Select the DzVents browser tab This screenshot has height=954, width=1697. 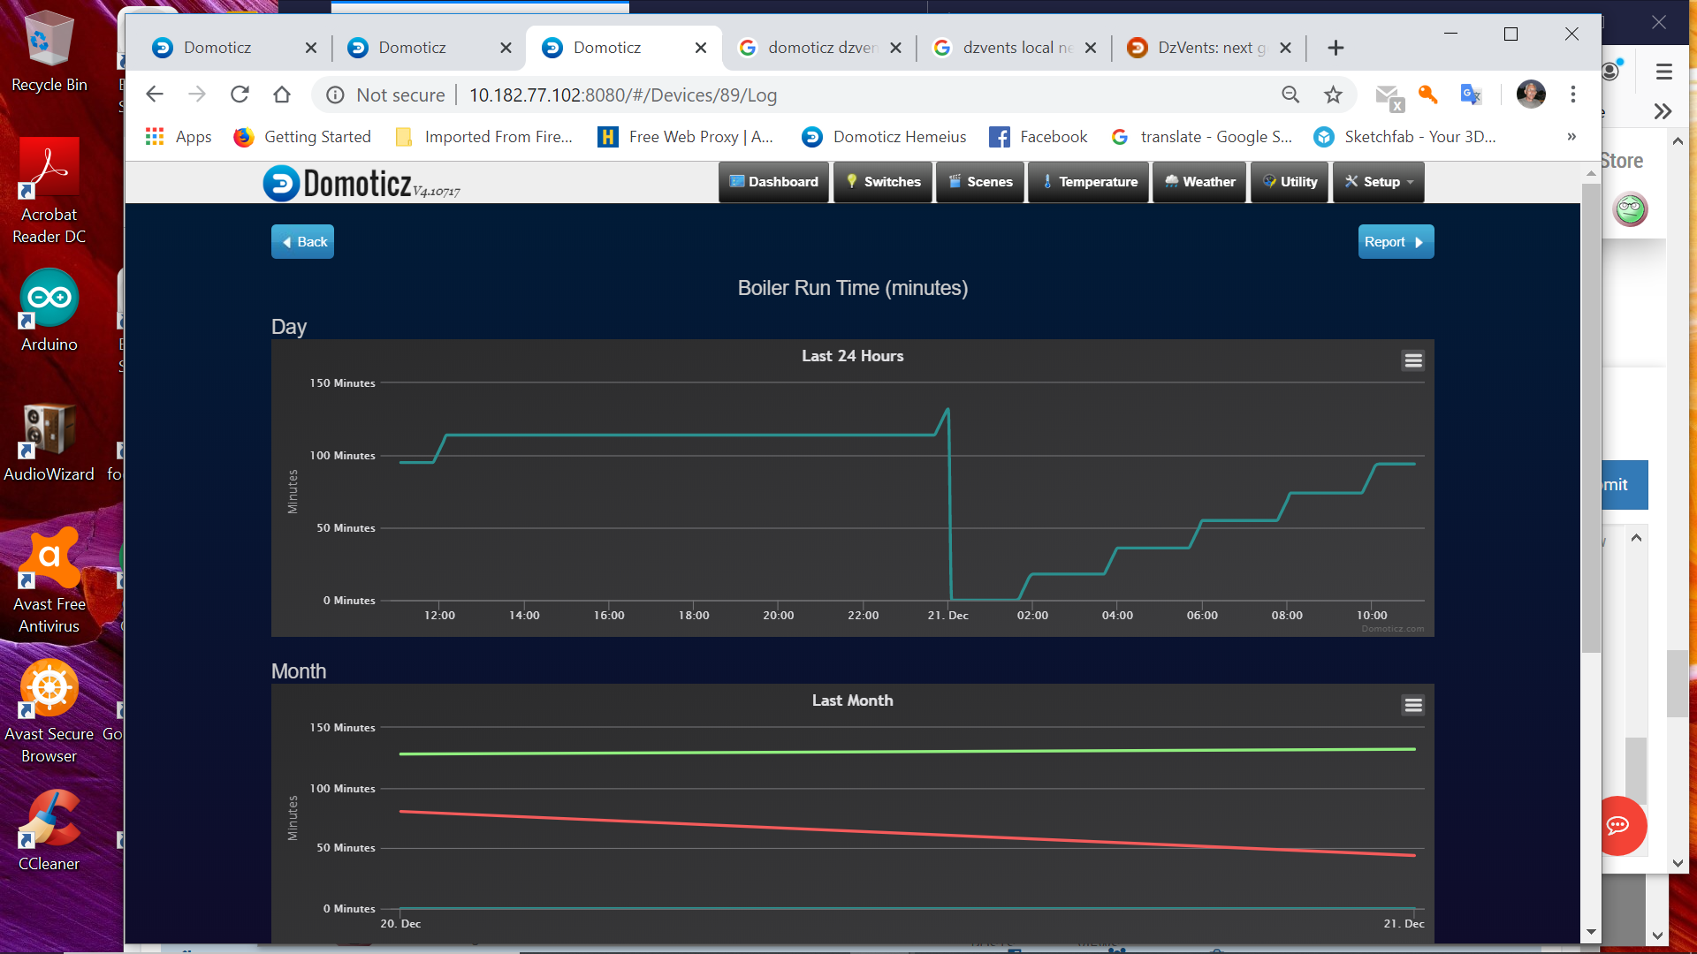(1206, 48)
